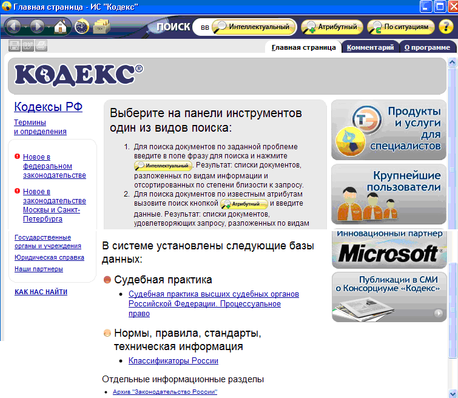Viewport: 458px width, 398px height.
Task: Click the Нормы, правила, стандарты heading bullet
Action: tap(107, 333)
